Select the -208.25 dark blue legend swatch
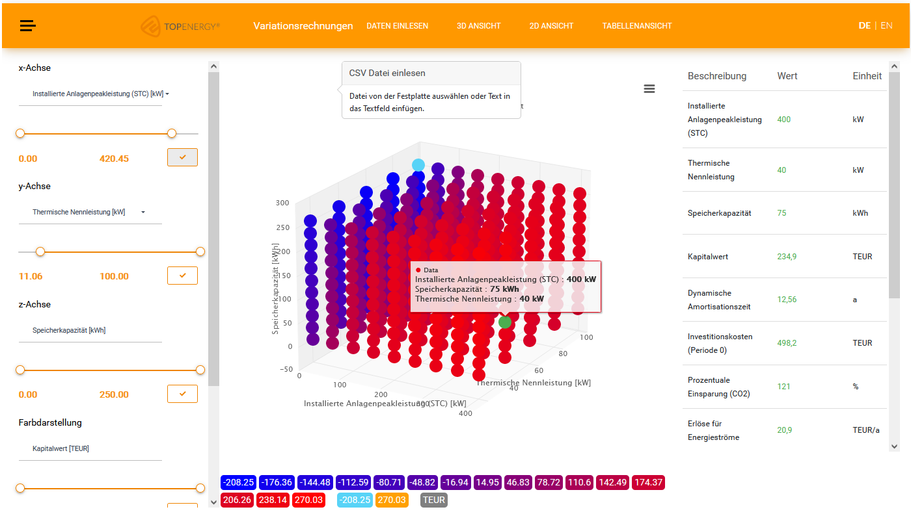911x516 pixels. point(238,482)
